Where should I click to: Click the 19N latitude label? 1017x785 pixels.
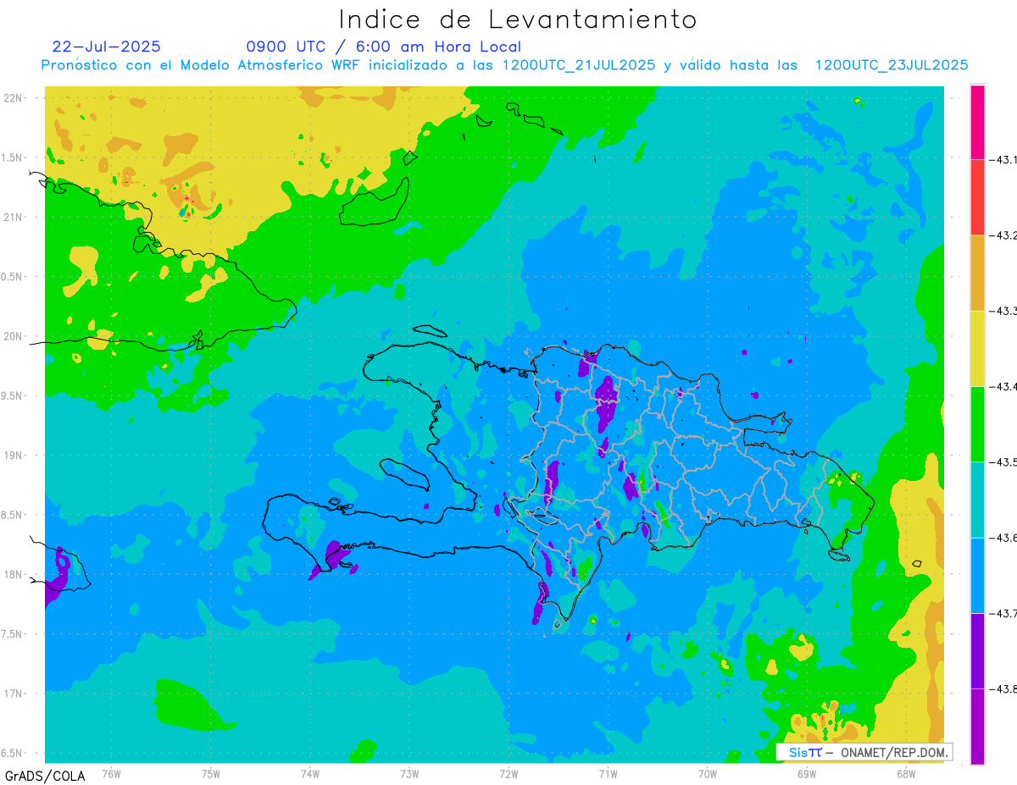point(14,455)
